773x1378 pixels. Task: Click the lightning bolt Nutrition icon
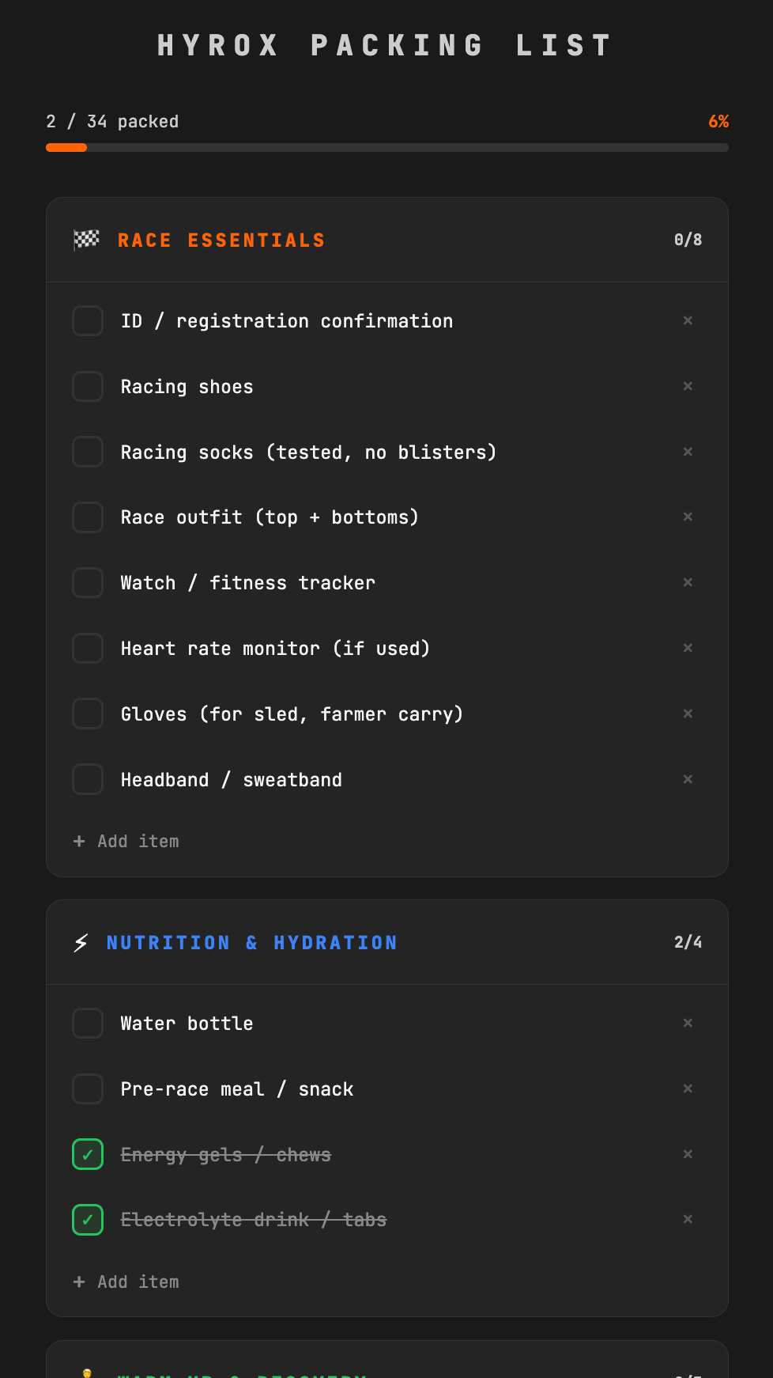coord(81,942)
